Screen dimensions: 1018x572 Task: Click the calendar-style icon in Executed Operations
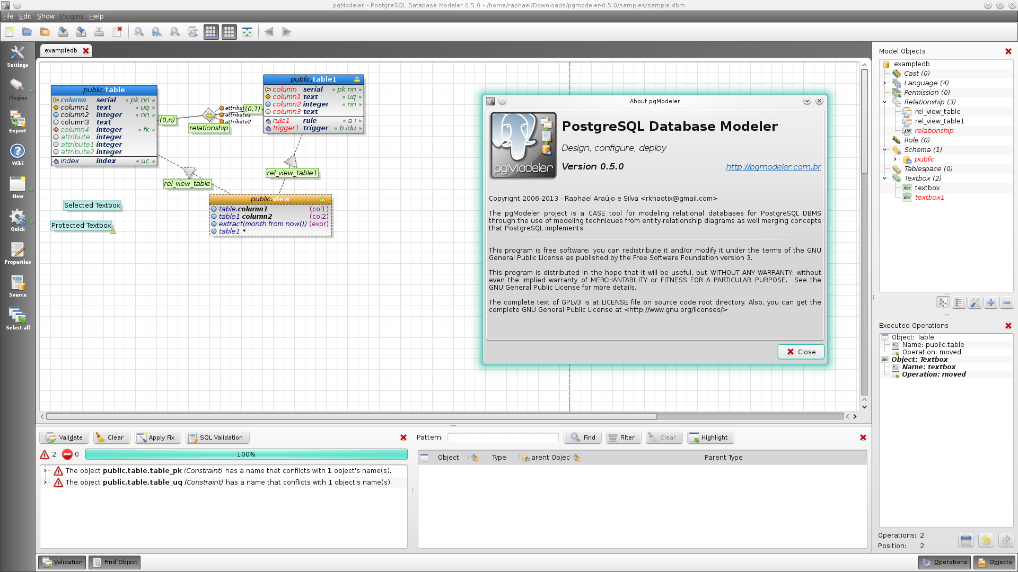coord(966,540)
